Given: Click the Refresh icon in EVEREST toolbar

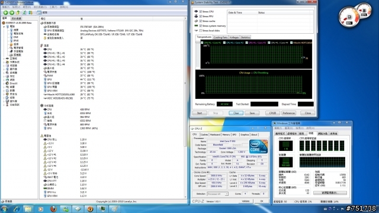Looking at the screenshot, I should [24, 12].
